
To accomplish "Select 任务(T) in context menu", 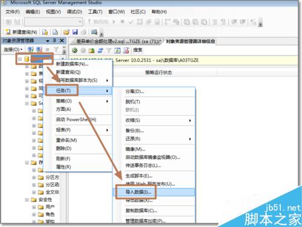I will [79, 91].
